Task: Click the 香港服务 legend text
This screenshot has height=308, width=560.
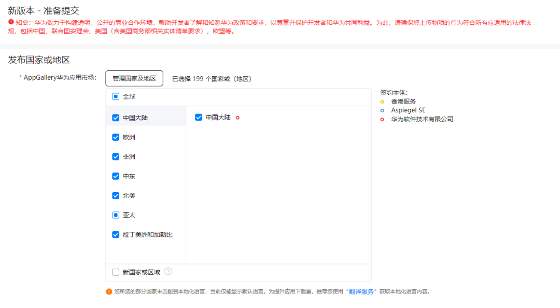Action: coord(403,101)
